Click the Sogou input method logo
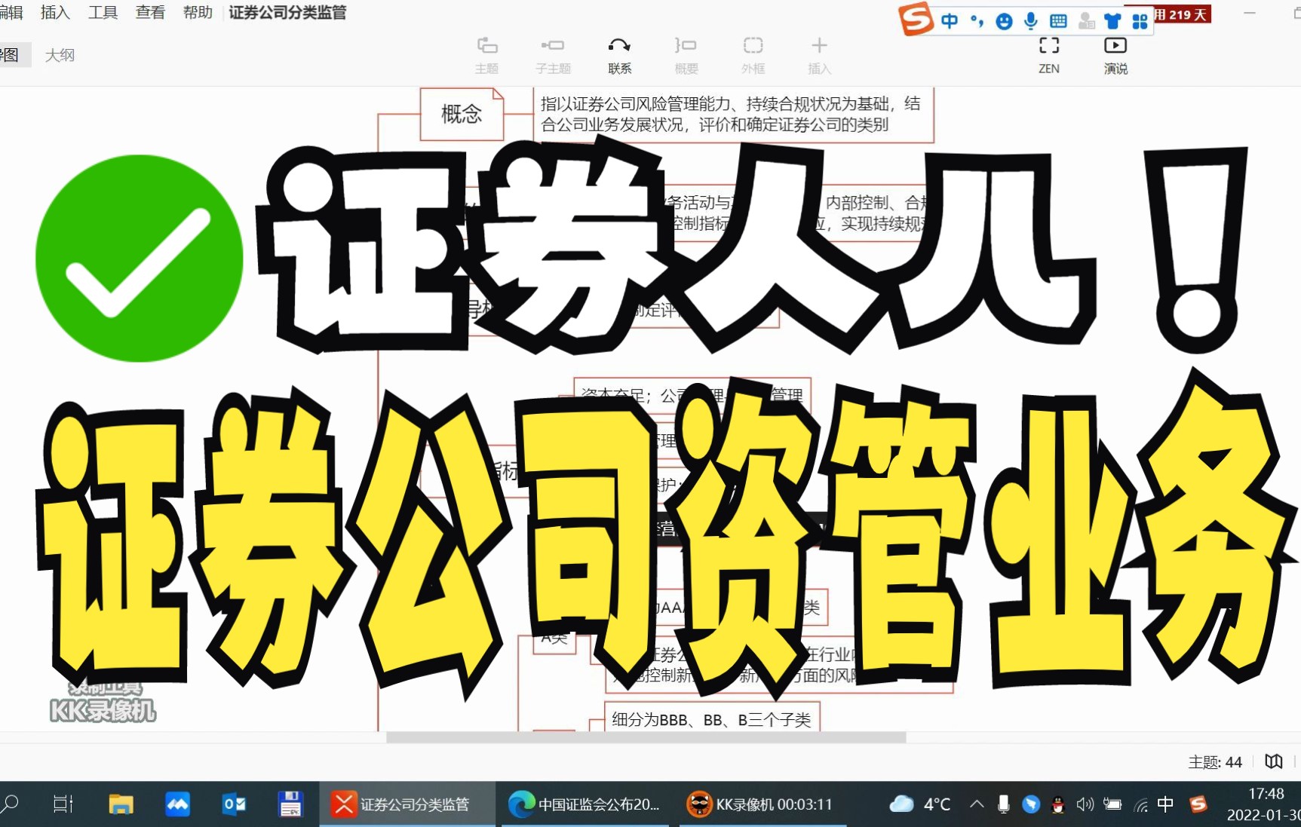1301x827 pixels. [916, 19]
